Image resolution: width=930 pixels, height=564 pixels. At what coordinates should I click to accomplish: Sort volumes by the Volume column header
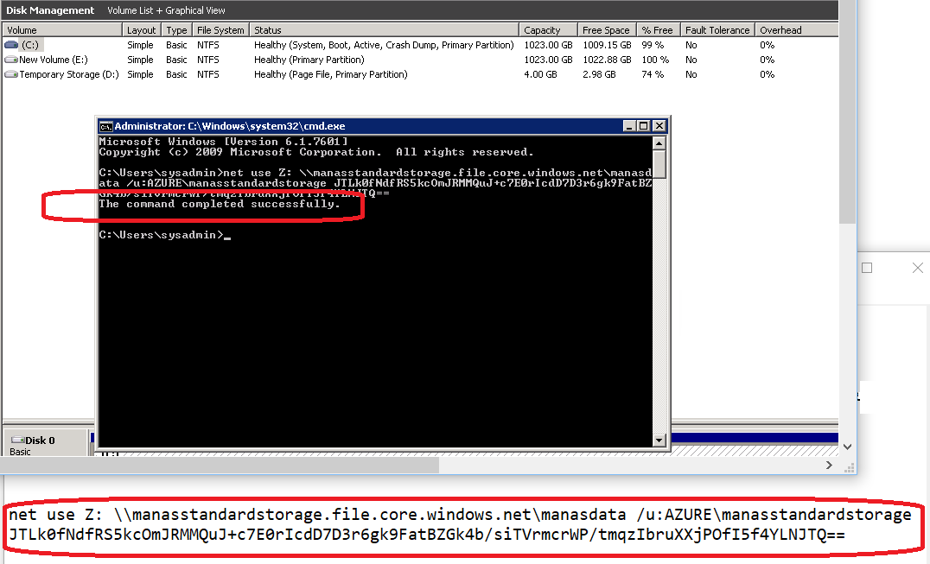(x=61, y=30)
